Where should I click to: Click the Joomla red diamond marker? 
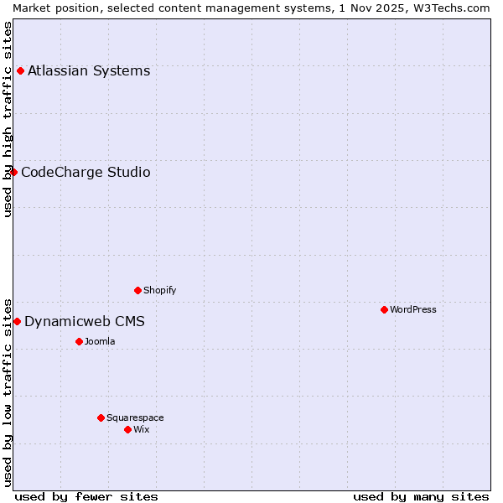[x=79, y=341]
